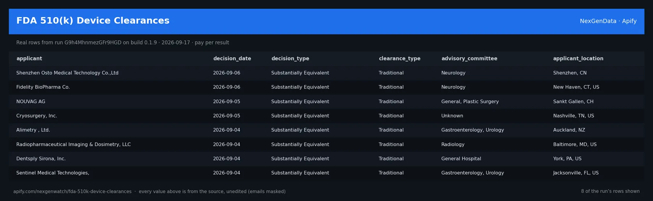This screenshot has height=201, width=653.
Task: Click the NexGenData · Apify label
Action: coord(608,21)
